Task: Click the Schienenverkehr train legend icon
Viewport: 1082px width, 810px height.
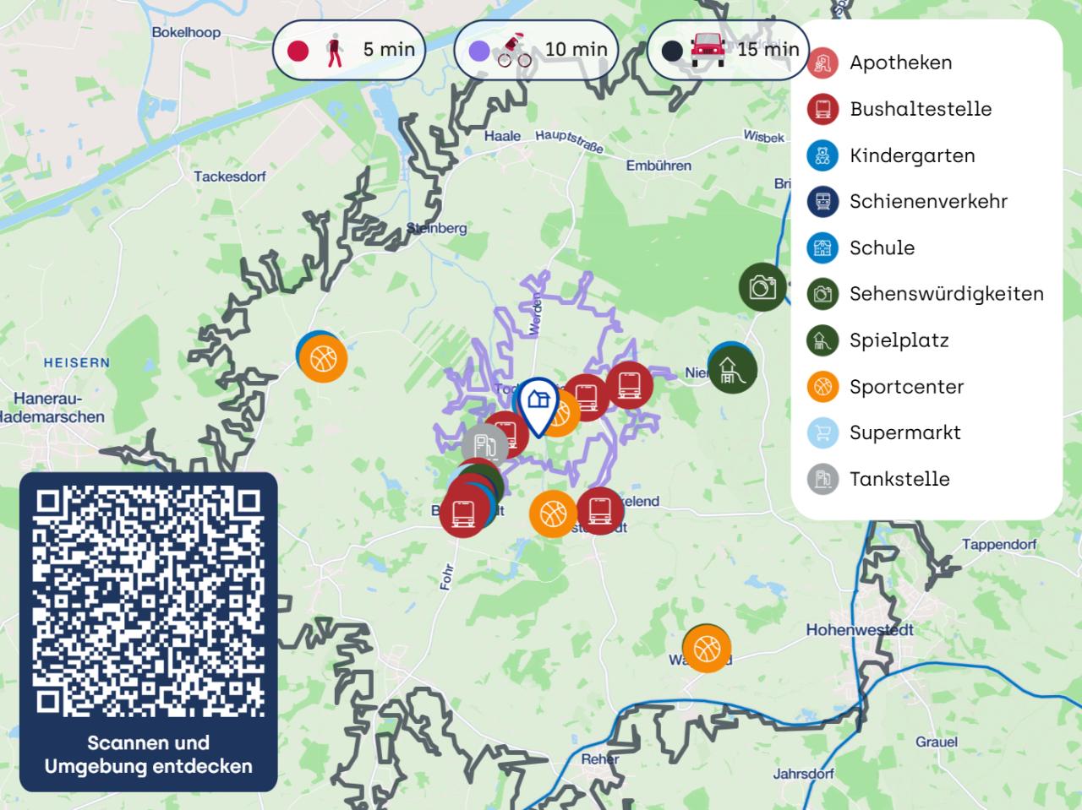Action: pyautogui.click(x=821, y=201)
